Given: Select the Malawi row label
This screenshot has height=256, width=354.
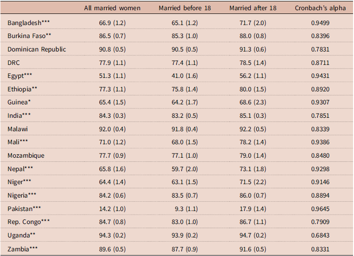Looking at the screenshot, I should click(18, 129).
